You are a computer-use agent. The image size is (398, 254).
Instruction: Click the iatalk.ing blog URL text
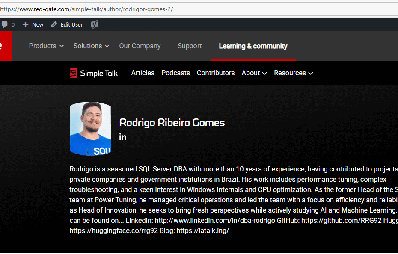pyautogui.click(x=202, y=230)
